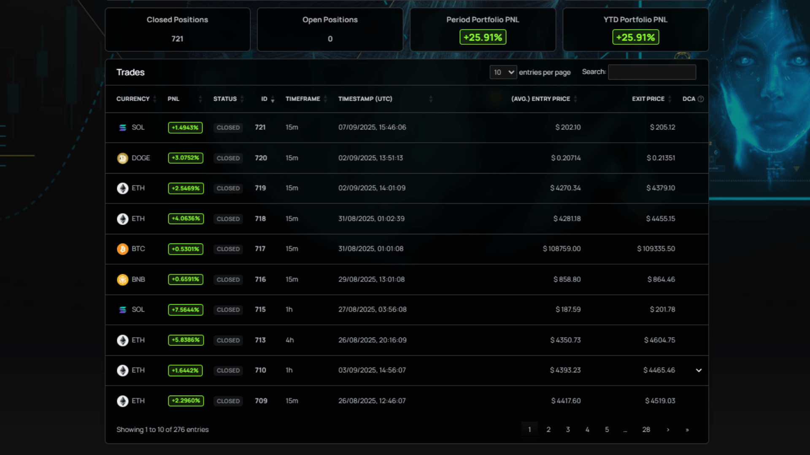Click the BNB coin icon

click(x=123, y=279)
